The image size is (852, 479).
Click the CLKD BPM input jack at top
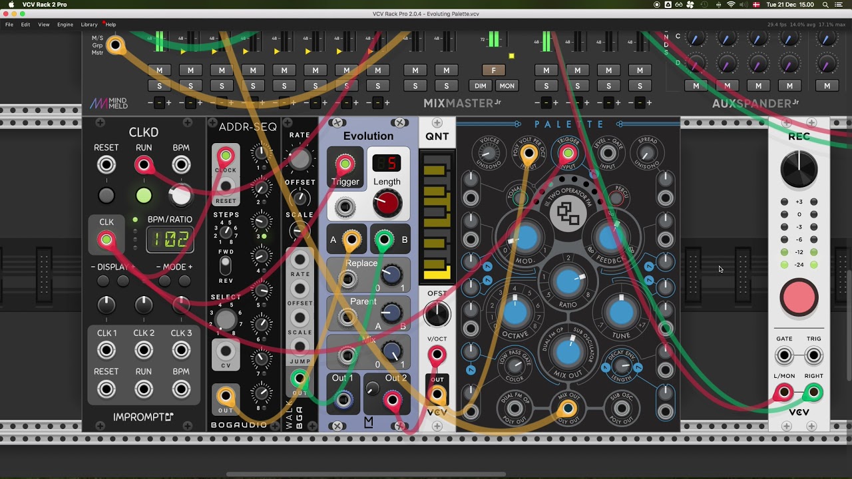(x=181, y=165)
